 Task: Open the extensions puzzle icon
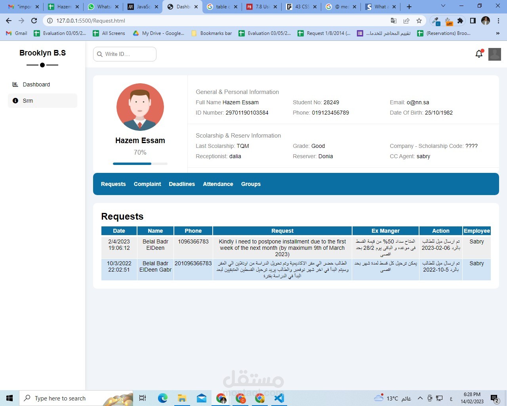coord(460,21)
